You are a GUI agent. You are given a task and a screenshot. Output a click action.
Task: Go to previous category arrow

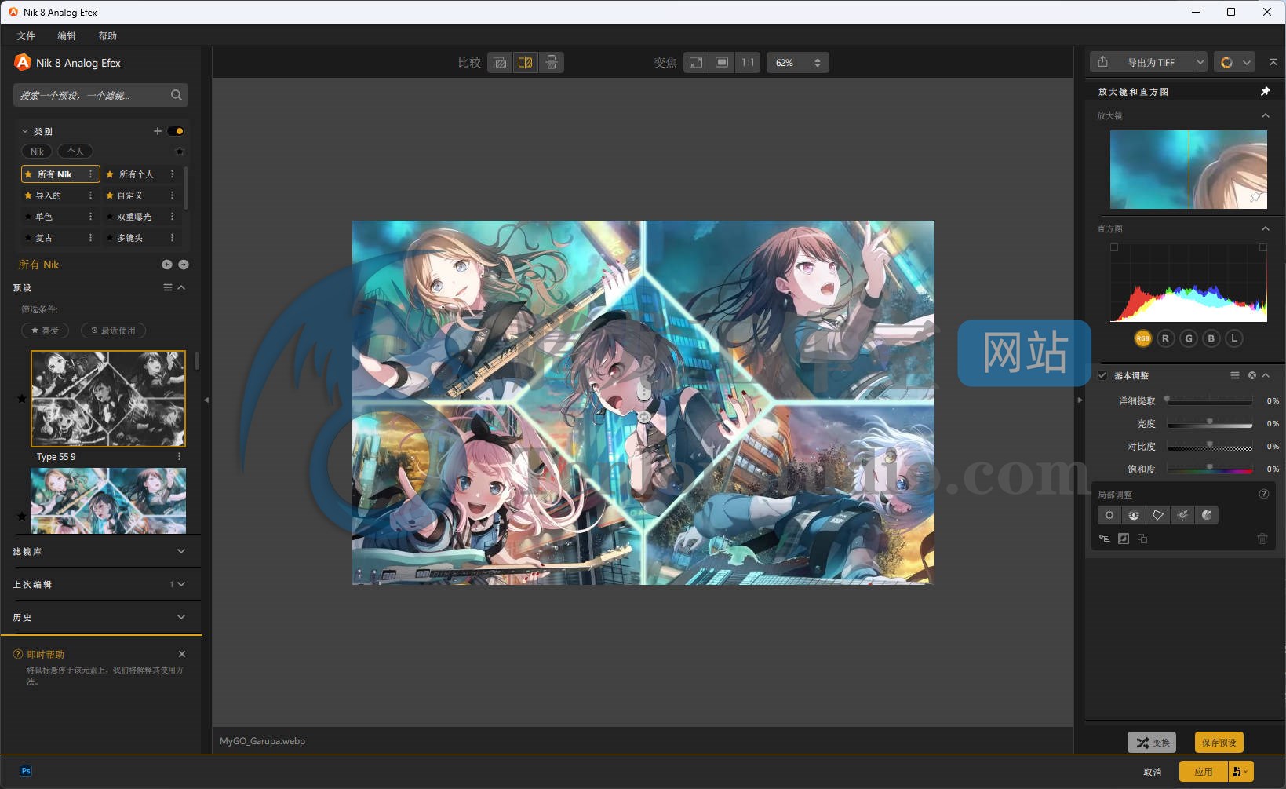[167, 265]
